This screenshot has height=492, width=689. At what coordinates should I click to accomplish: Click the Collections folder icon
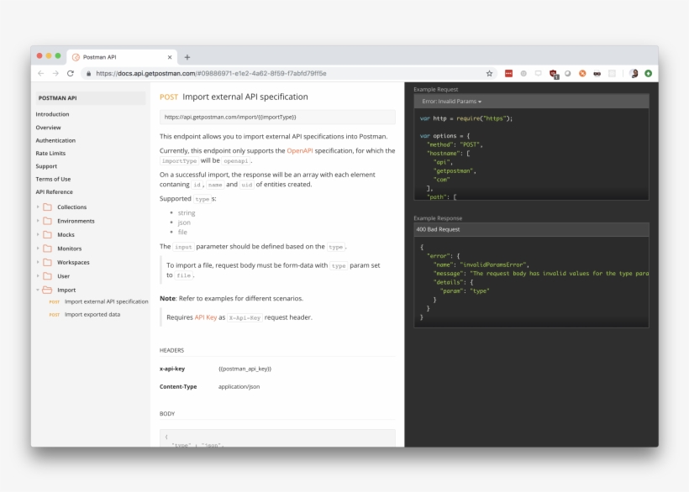(47, 207)
